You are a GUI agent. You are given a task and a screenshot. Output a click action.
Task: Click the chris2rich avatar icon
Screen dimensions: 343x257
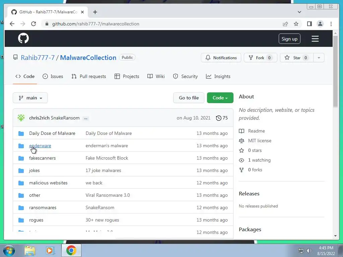21,118
